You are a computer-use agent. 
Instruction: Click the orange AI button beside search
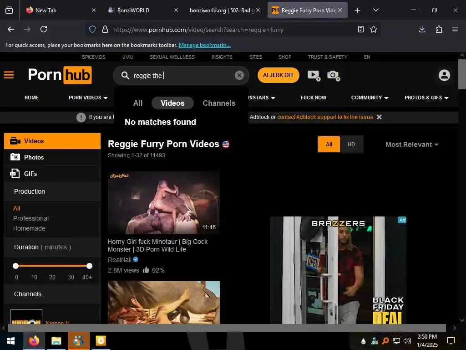pyautogui.click(x=279, y=75)
